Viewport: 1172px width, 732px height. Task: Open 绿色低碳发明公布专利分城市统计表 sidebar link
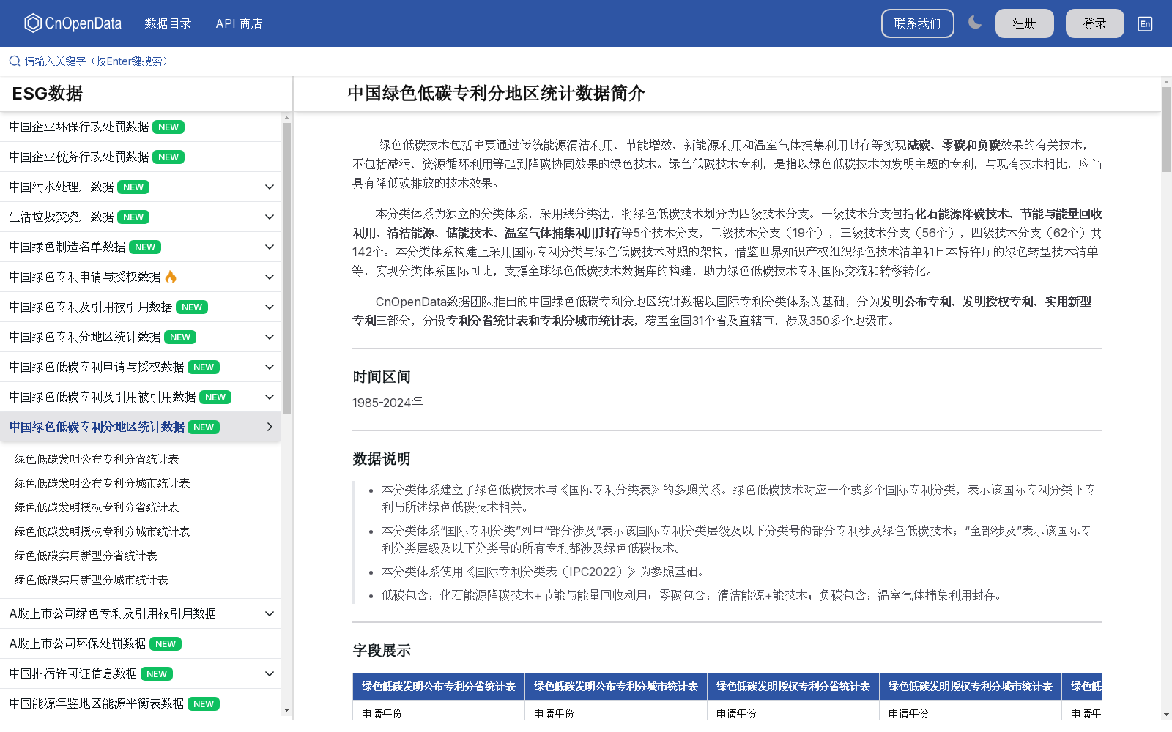click(103, 483)
